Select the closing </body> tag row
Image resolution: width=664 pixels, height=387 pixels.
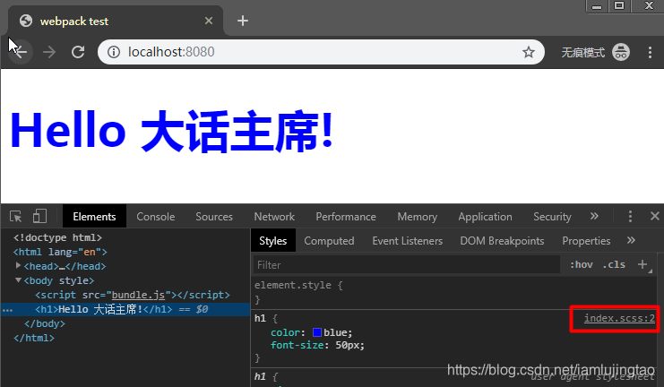[x=45, y=323]
